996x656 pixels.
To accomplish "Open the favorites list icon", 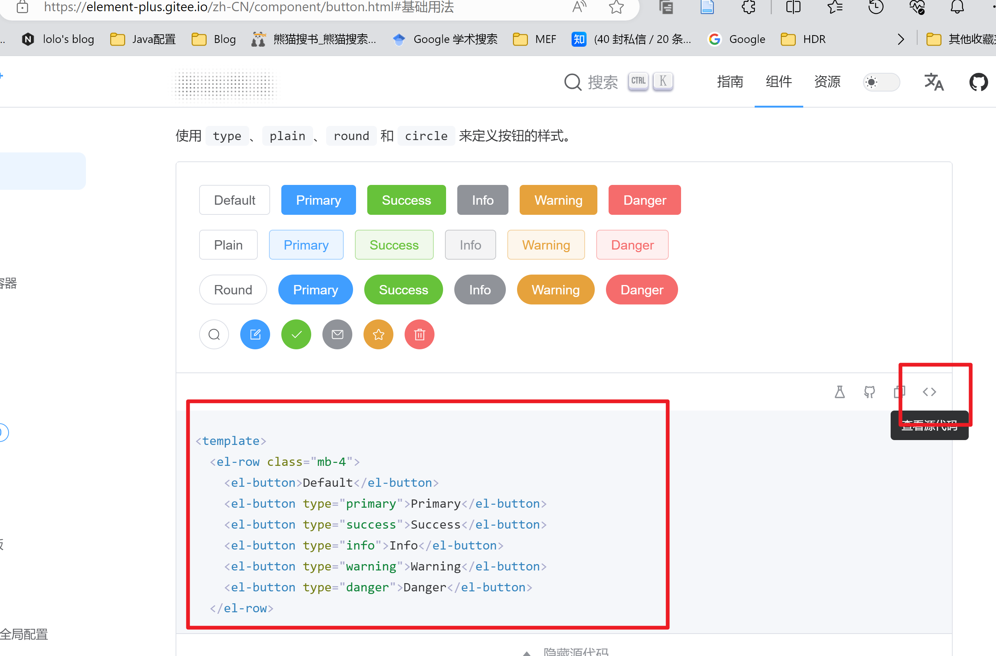I will tap(835, 7).
